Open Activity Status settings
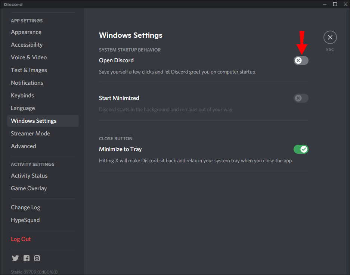 point(29,176)
